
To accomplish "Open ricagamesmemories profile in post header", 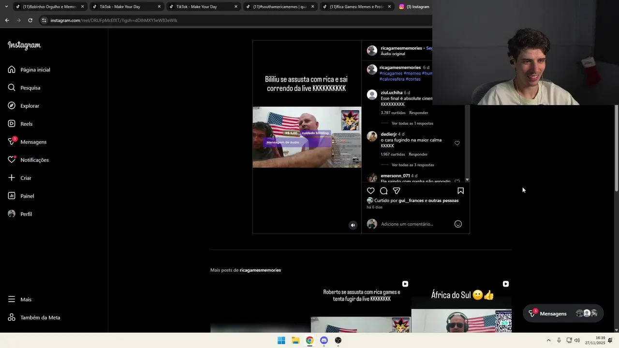I will (x=401, y=48).
